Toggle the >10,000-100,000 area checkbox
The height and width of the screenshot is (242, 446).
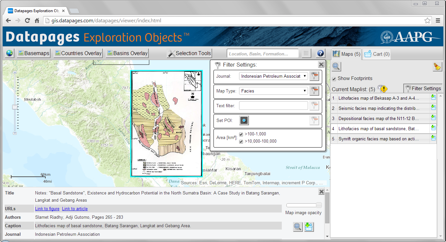point(241,141)
